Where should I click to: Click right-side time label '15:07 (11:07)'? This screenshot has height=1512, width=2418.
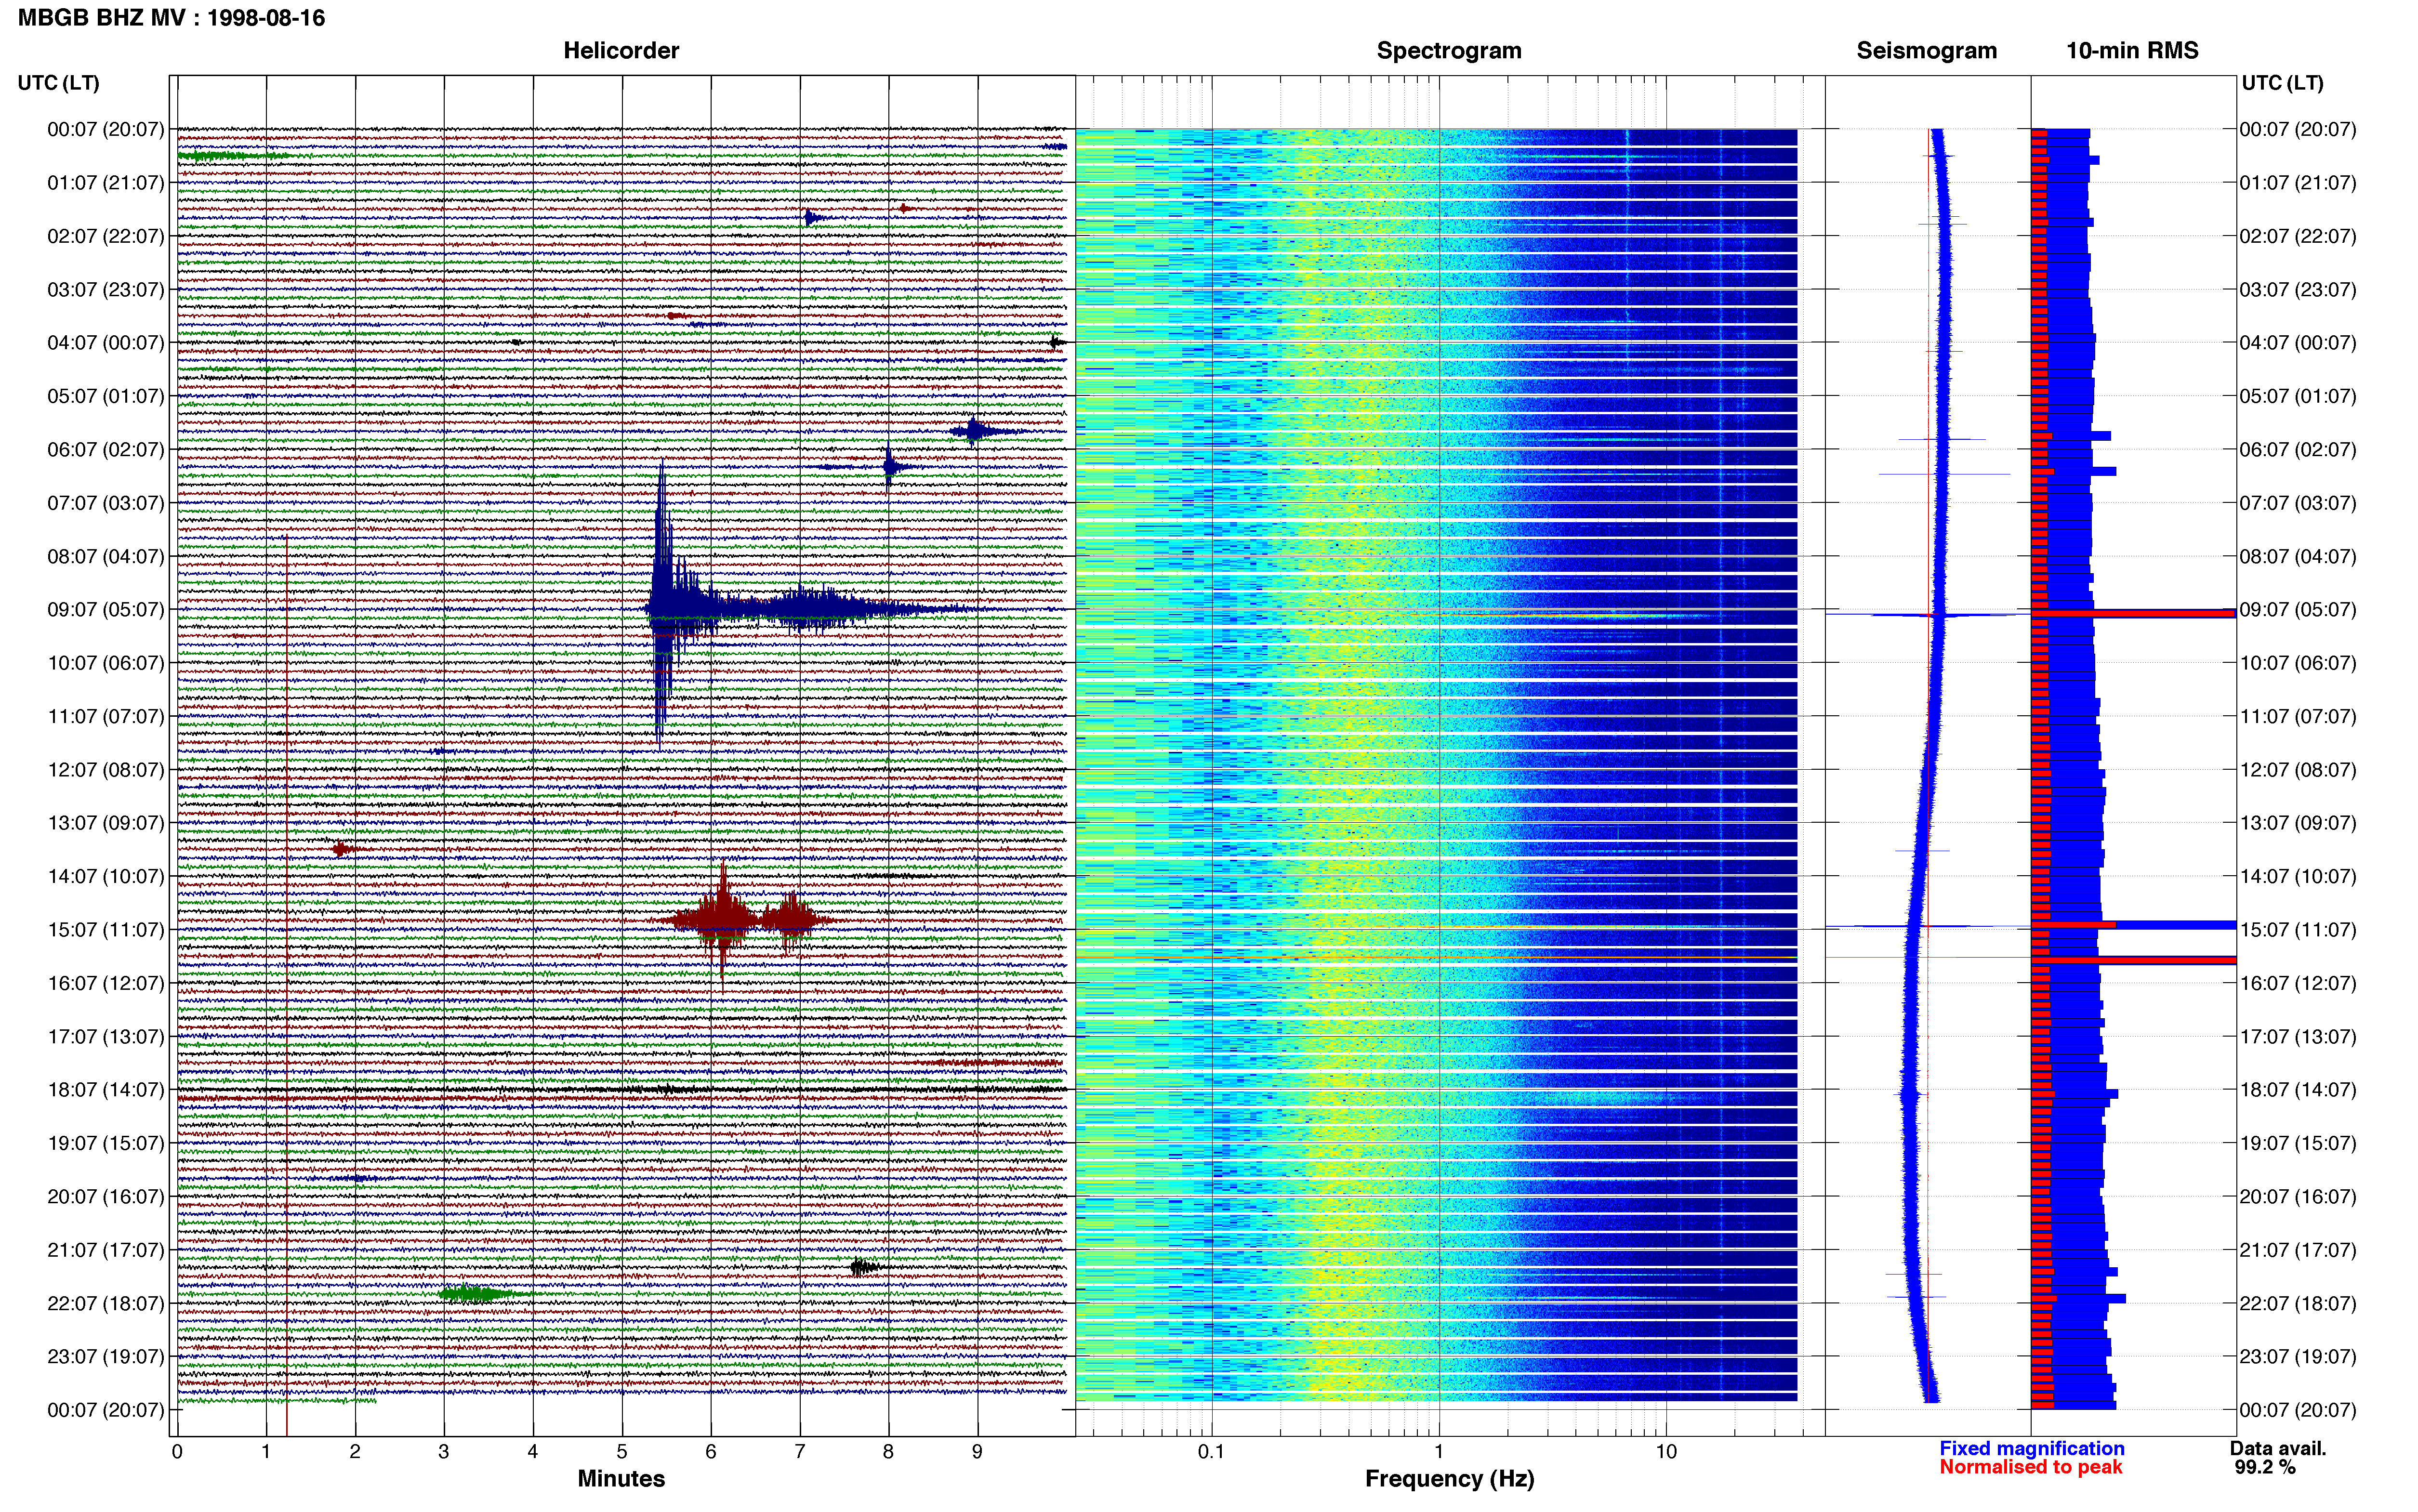[2298, 930]
